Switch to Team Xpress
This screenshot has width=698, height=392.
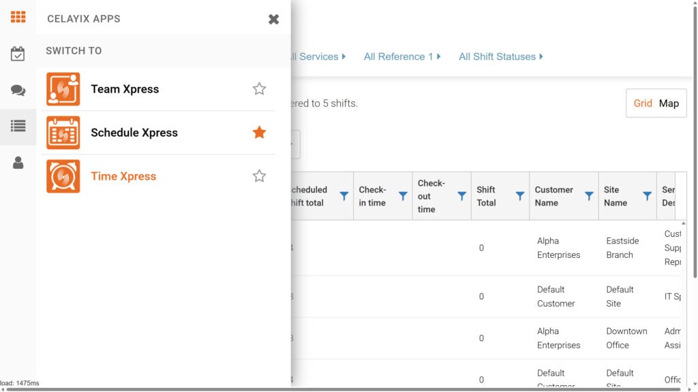(x=125, y=89)
